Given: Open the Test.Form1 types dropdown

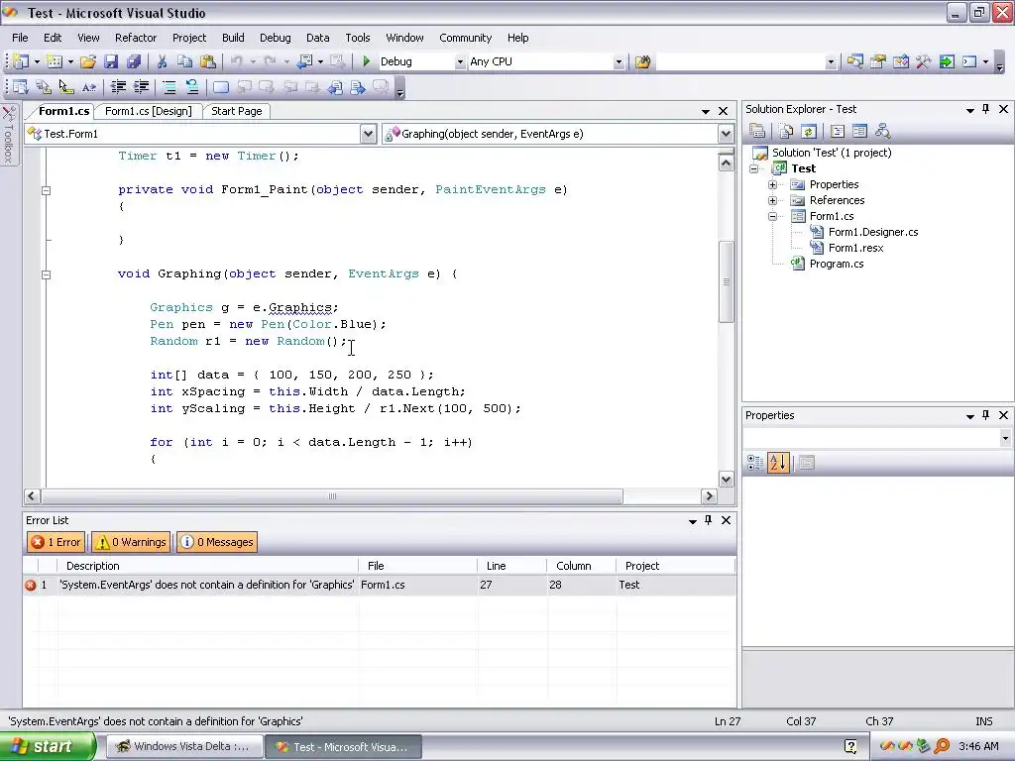Looking at the screenshot, I should point(368,134).
